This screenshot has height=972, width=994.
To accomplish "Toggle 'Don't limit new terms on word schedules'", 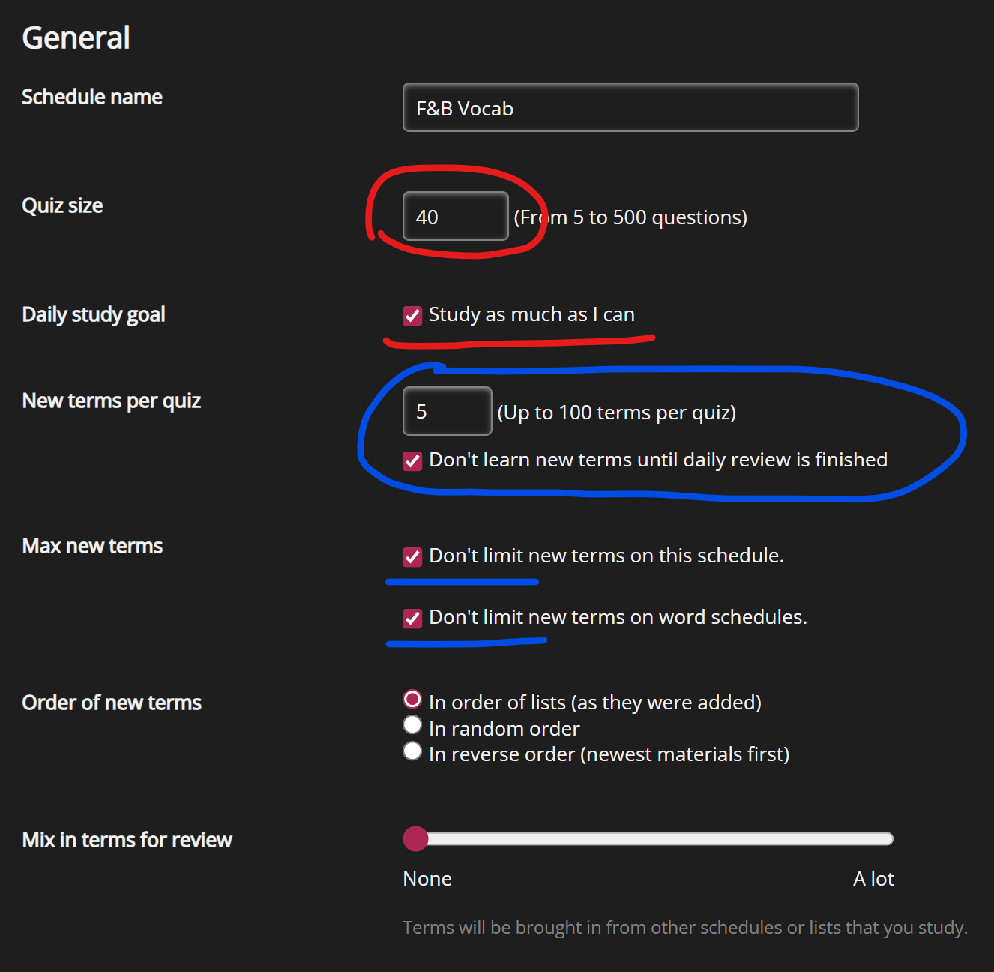I will [412, 618].
